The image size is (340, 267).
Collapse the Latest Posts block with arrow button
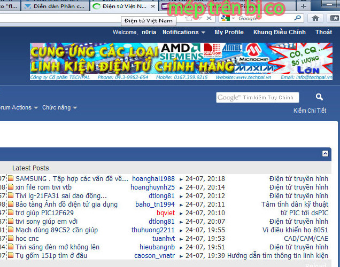pos(325,154)
